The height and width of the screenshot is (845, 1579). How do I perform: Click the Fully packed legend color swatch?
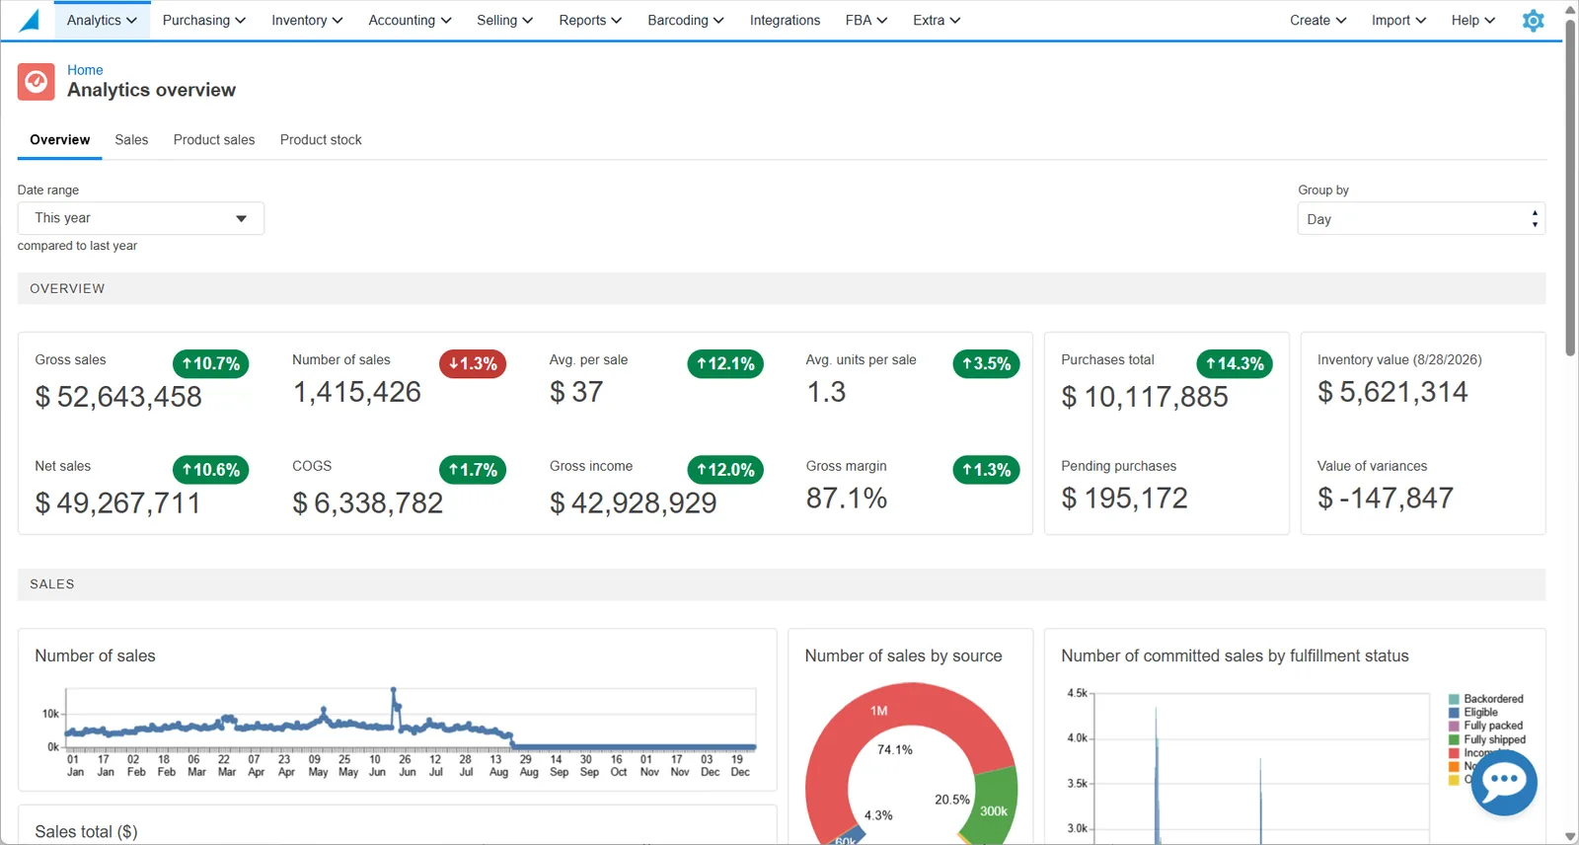[x=1454, y=726]
